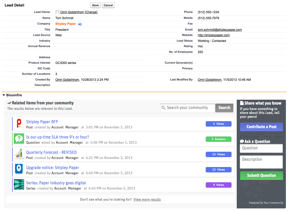Cancel editing the lead
The image size is (289, 211).
click(x=108, y=5)
